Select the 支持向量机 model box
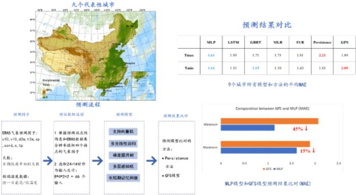This screenshot has height=195, width=356. [123, 132]
